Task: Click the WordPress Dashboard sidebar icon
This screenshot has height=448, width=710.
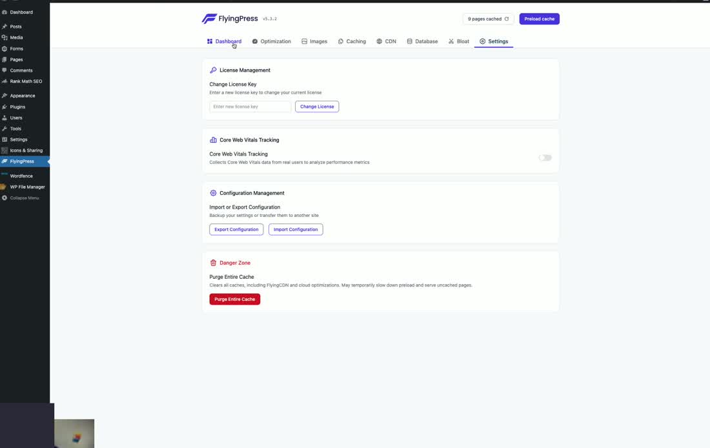Action: point(5,12)
